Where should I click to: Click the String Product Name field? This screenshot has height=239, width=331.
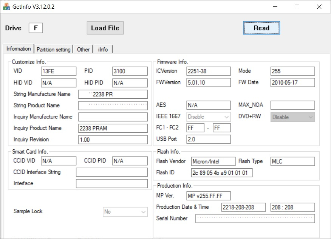coord(113,106)
